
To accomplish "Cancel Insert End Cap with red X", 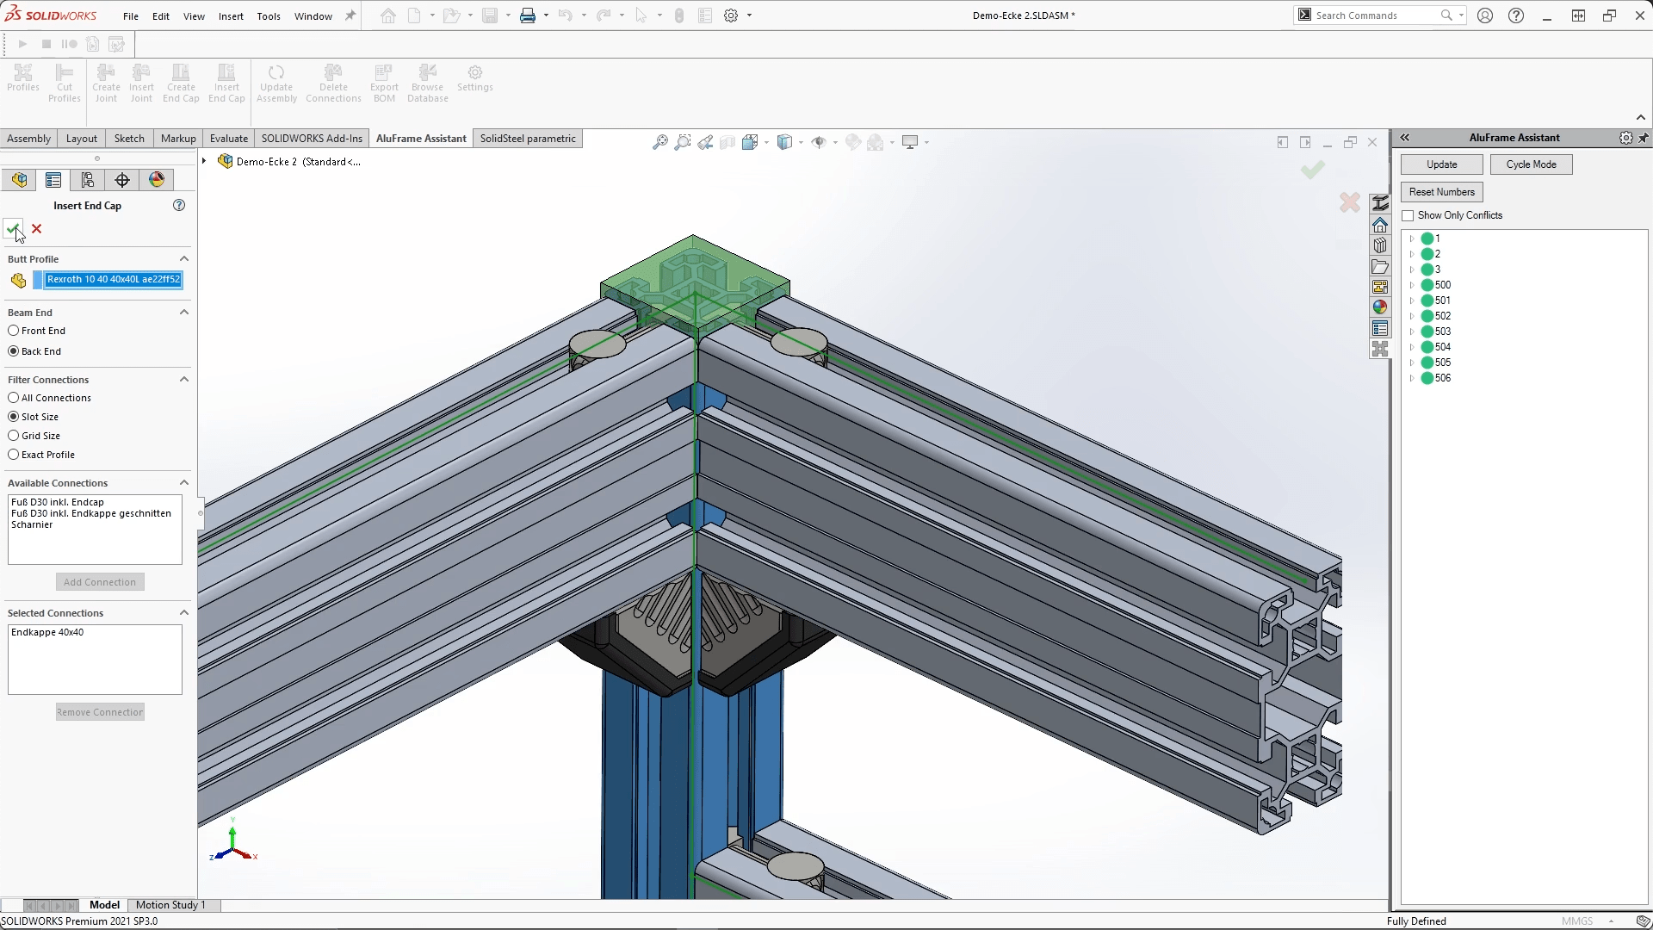I will pyautogui.click(x=36, y=228).
